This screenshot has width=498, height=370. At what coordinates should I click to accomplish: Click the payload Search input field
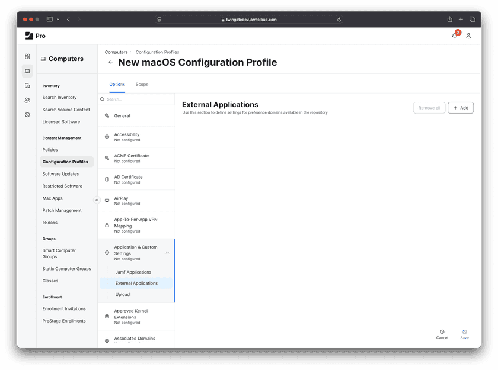[x=136, y=99]
